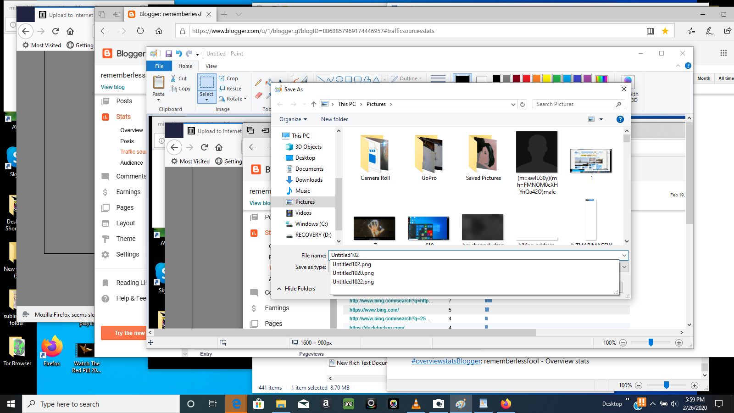Select Videos in the navigation tree
Viewport: 734px width, 413px height.
coord(303,213)
